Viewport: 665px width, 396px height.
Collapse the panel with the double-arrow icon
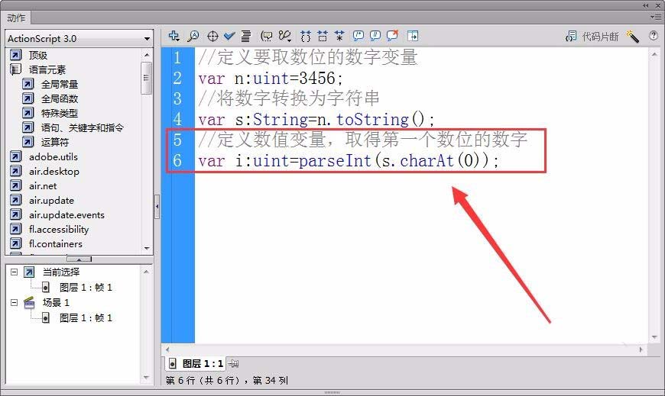[645, 5]
